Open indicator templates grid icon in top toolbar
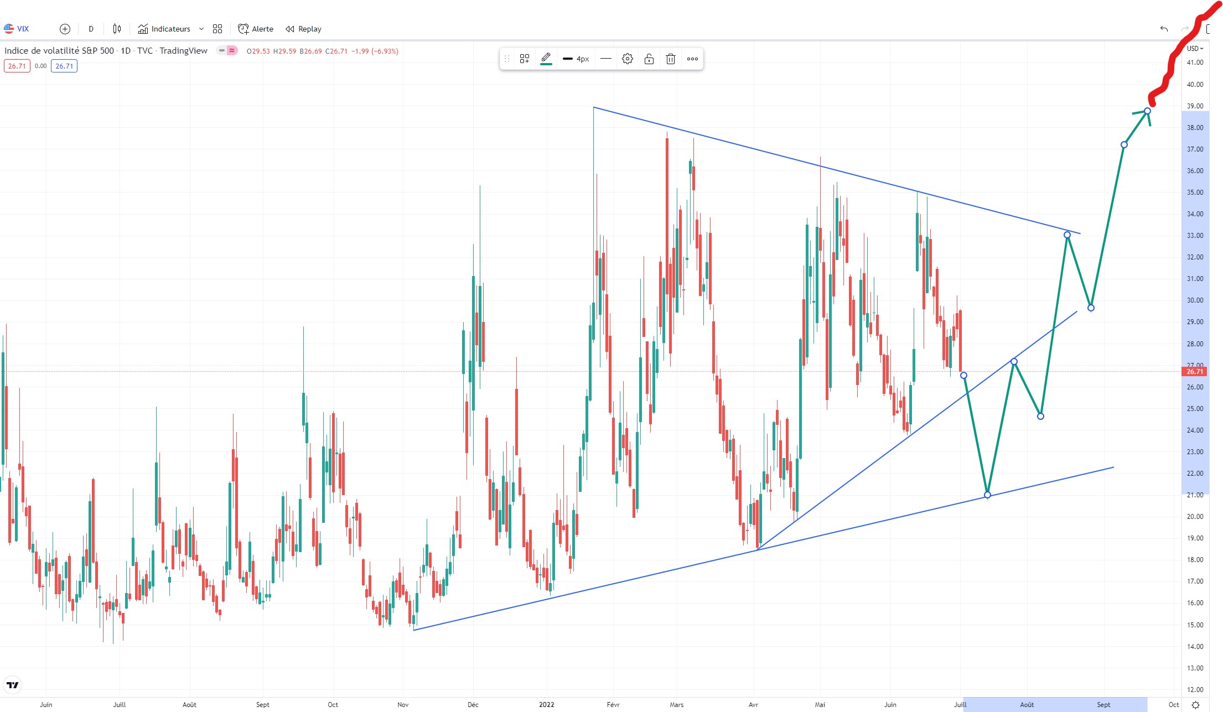Image resolution: width=1223 pixels, height=712 pixels. (x=217, y=29)
